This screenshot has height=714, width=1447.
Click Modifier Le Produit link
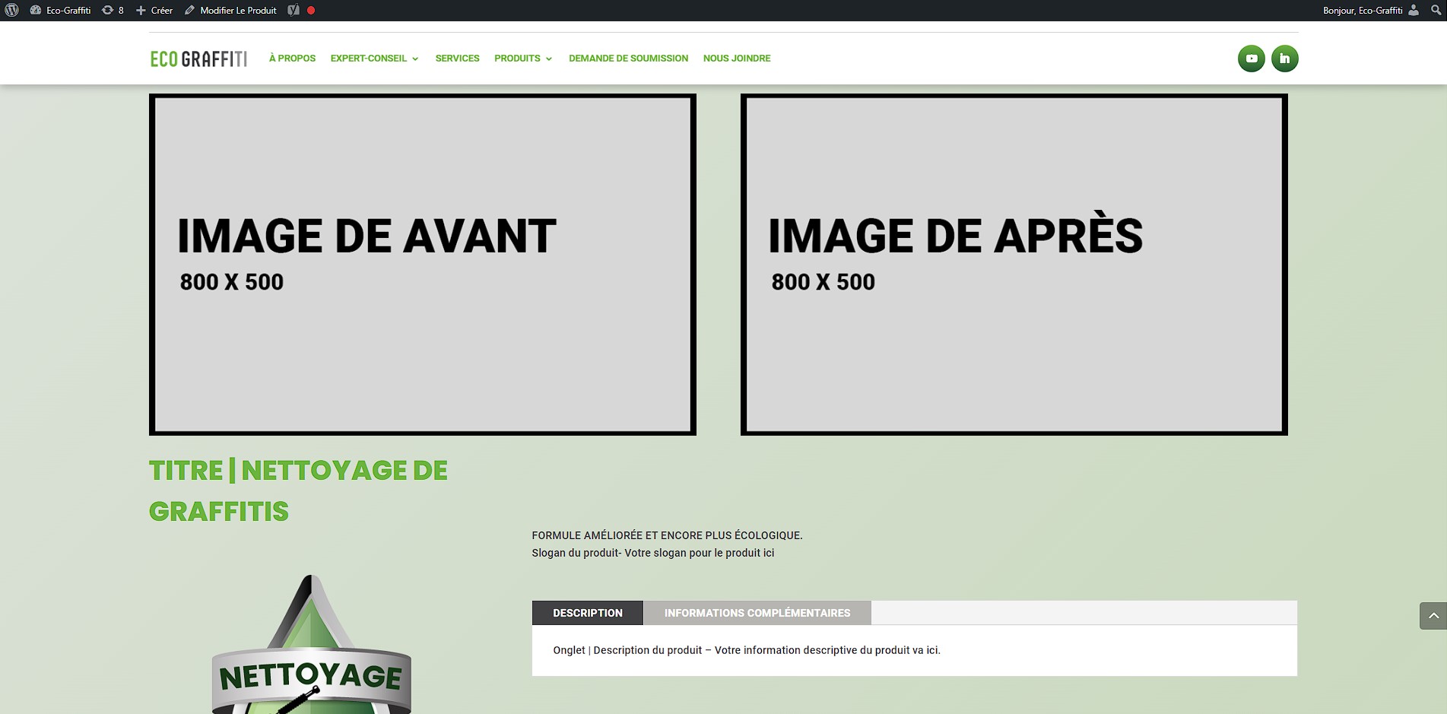pos(238,11)
